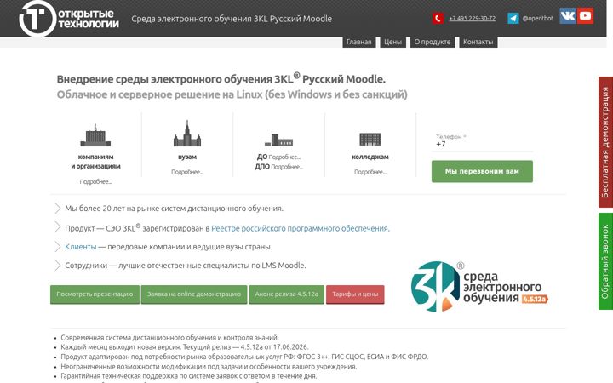This screenshot has width=613, height=383.
Task: Open the Telegram icon near @opentbot
Action: point(513,19)
